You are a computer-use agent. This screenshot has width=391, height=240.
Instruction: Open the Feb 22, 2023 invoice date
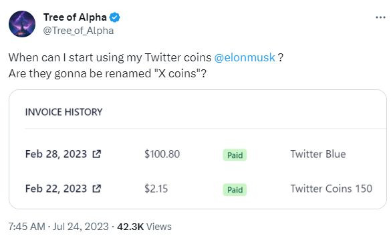[x=56, y=189]
